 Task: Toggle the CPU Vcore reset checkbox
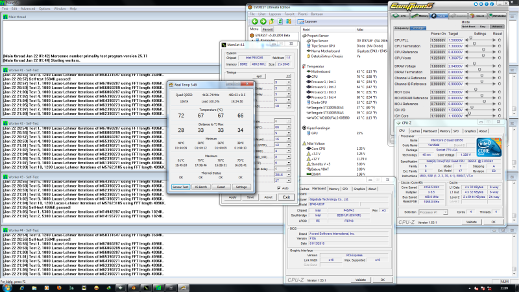pyautogui.click(x=500, y=58)
